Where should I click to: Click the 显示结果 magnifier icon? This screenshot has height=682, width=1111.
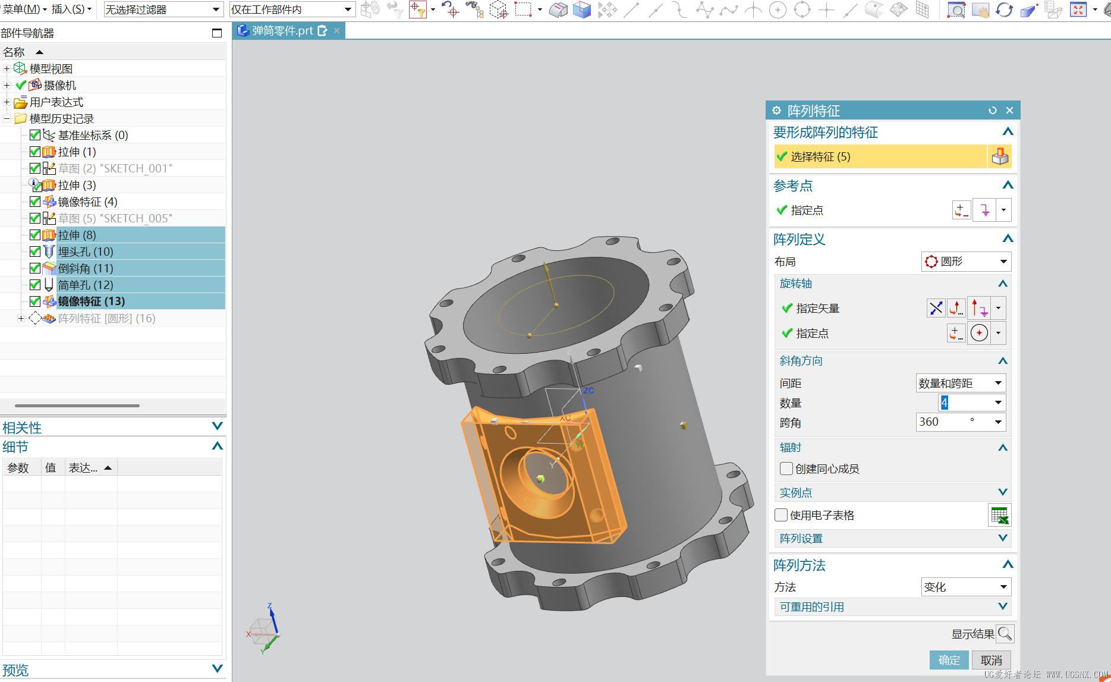(1005, 634)
